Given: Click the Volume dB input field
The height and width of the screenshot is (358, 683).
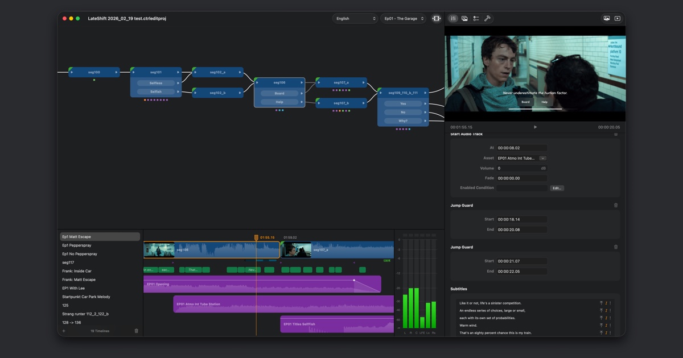Looking at the screenshot, I should pyautogui.click(x=521, y=168).
